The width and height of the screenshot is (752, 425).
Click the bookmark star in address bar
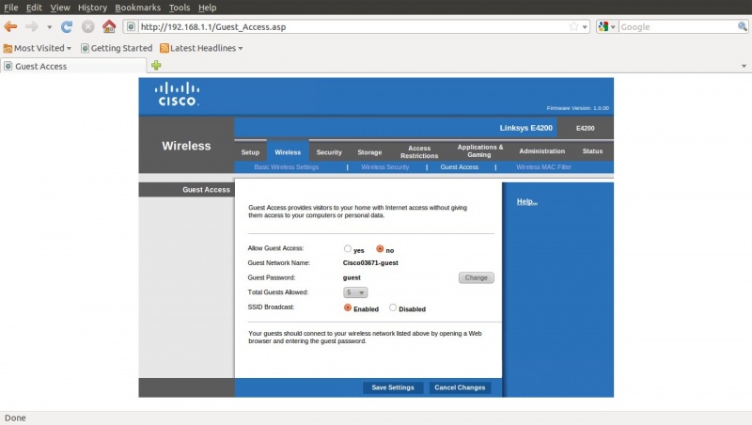click(573, 26)
